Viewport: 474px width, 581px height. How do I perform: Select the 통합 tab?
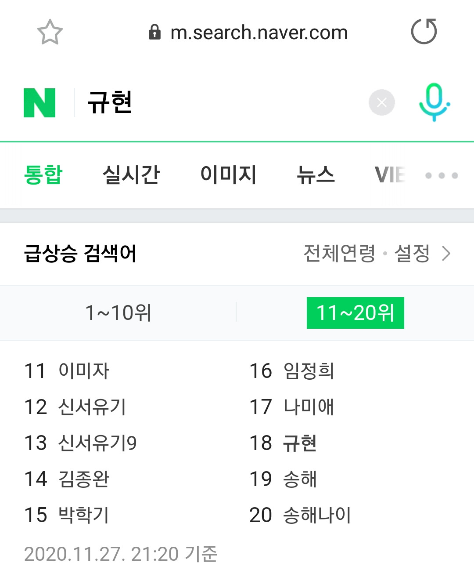[x=43, y=175]
